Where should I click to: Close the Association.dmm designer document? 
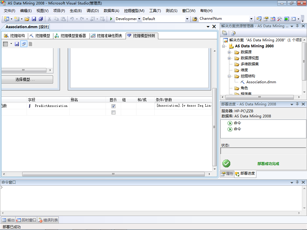point(214,27)
